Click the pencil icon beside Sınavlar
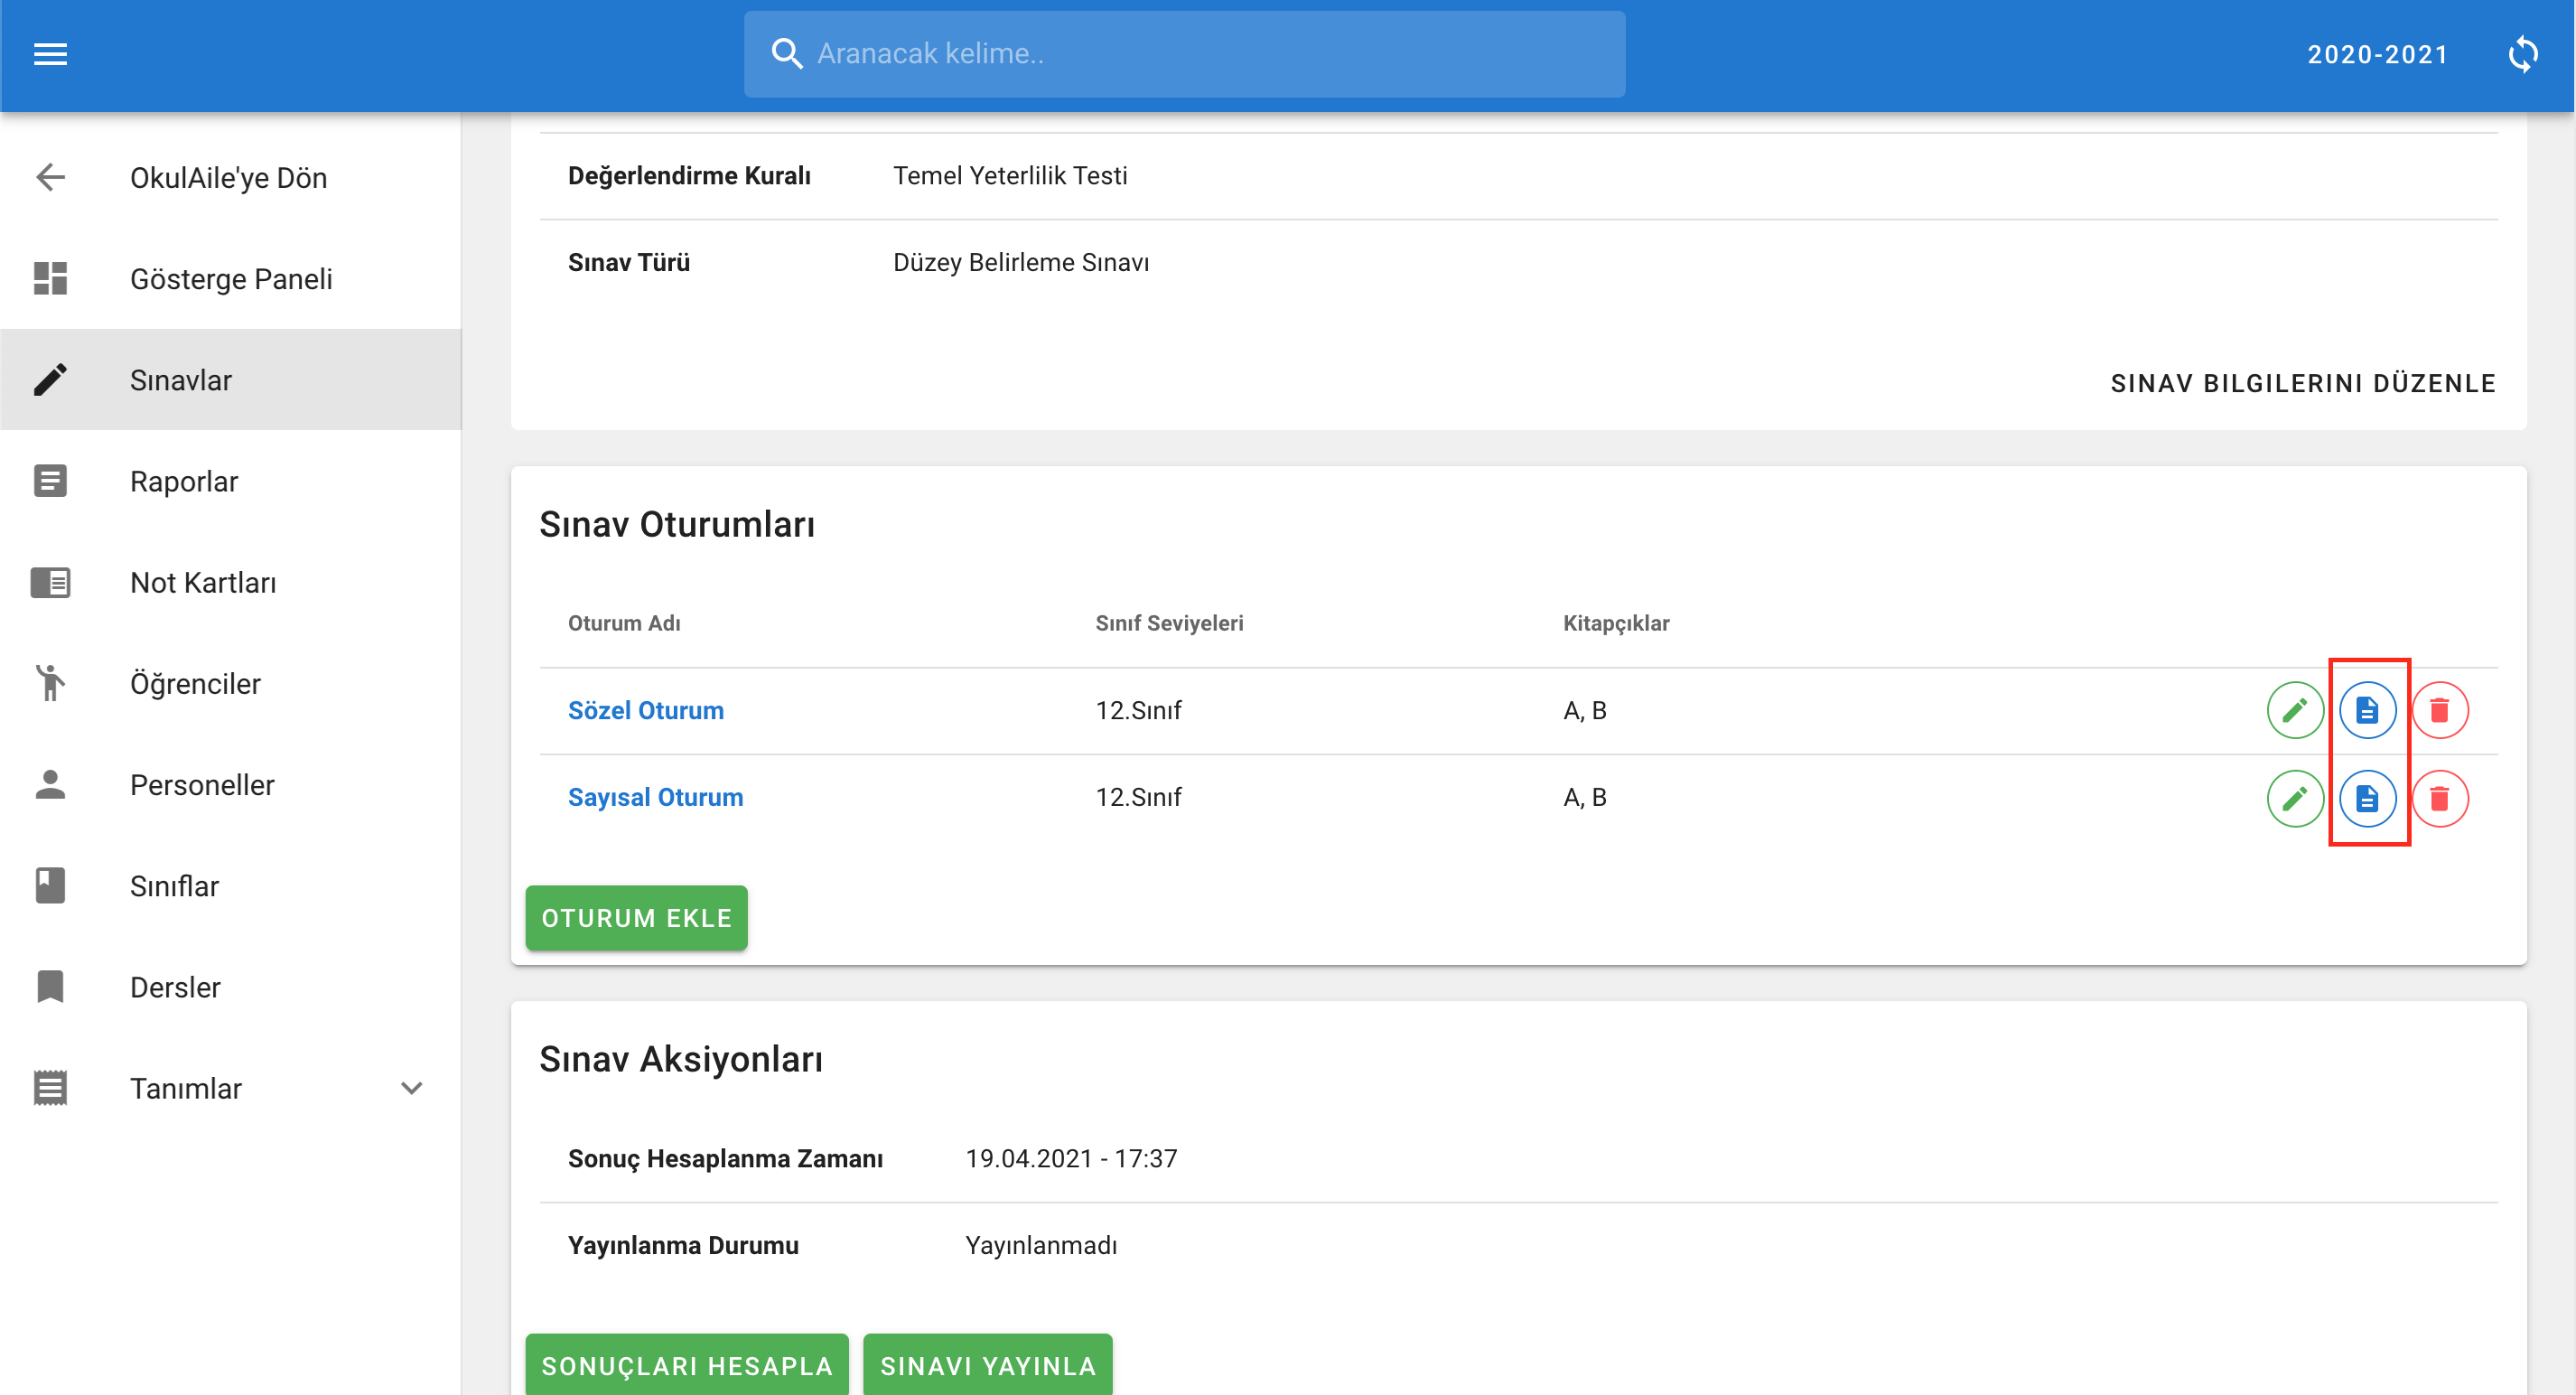The image size is (2576, 1395). [50, 380]
